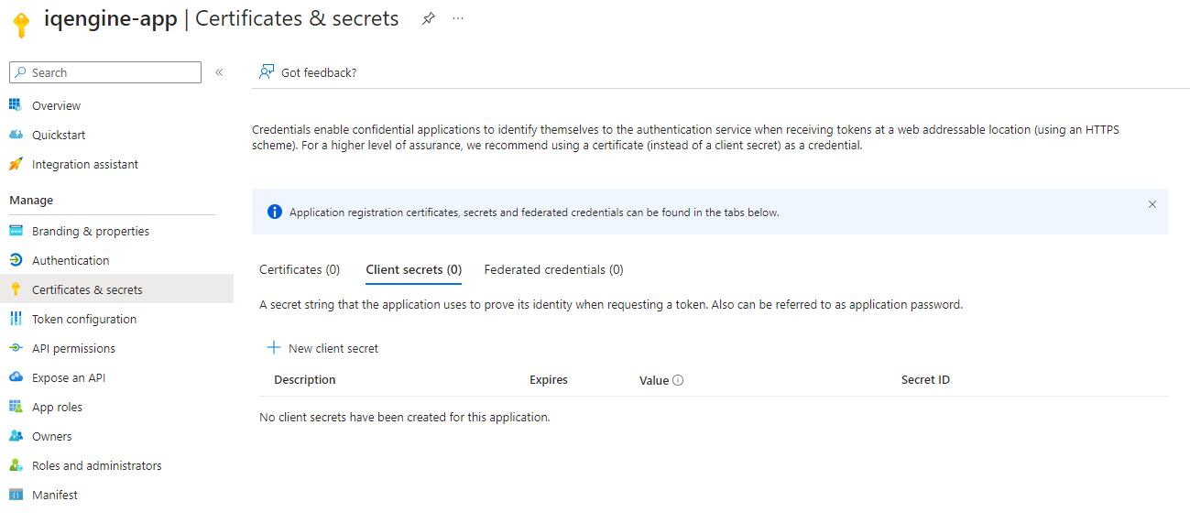The image size is (1190, 523).
Task: Launch the Integration assistant
Action: tap(84, 164)
